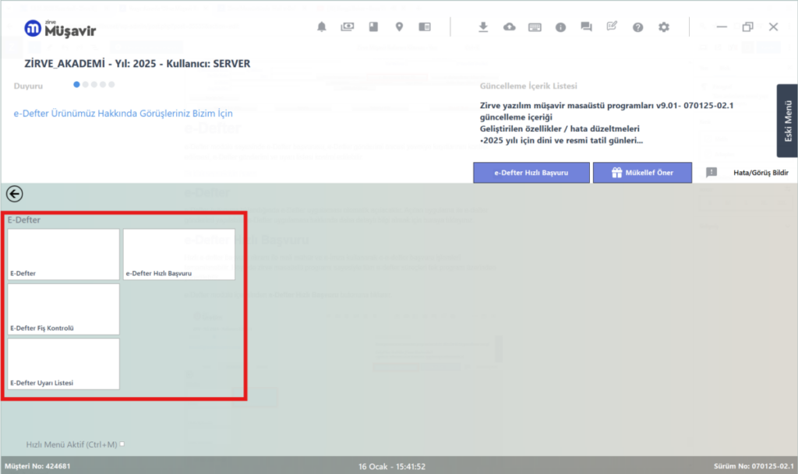Click the cloud upload icon

[509, 27]
